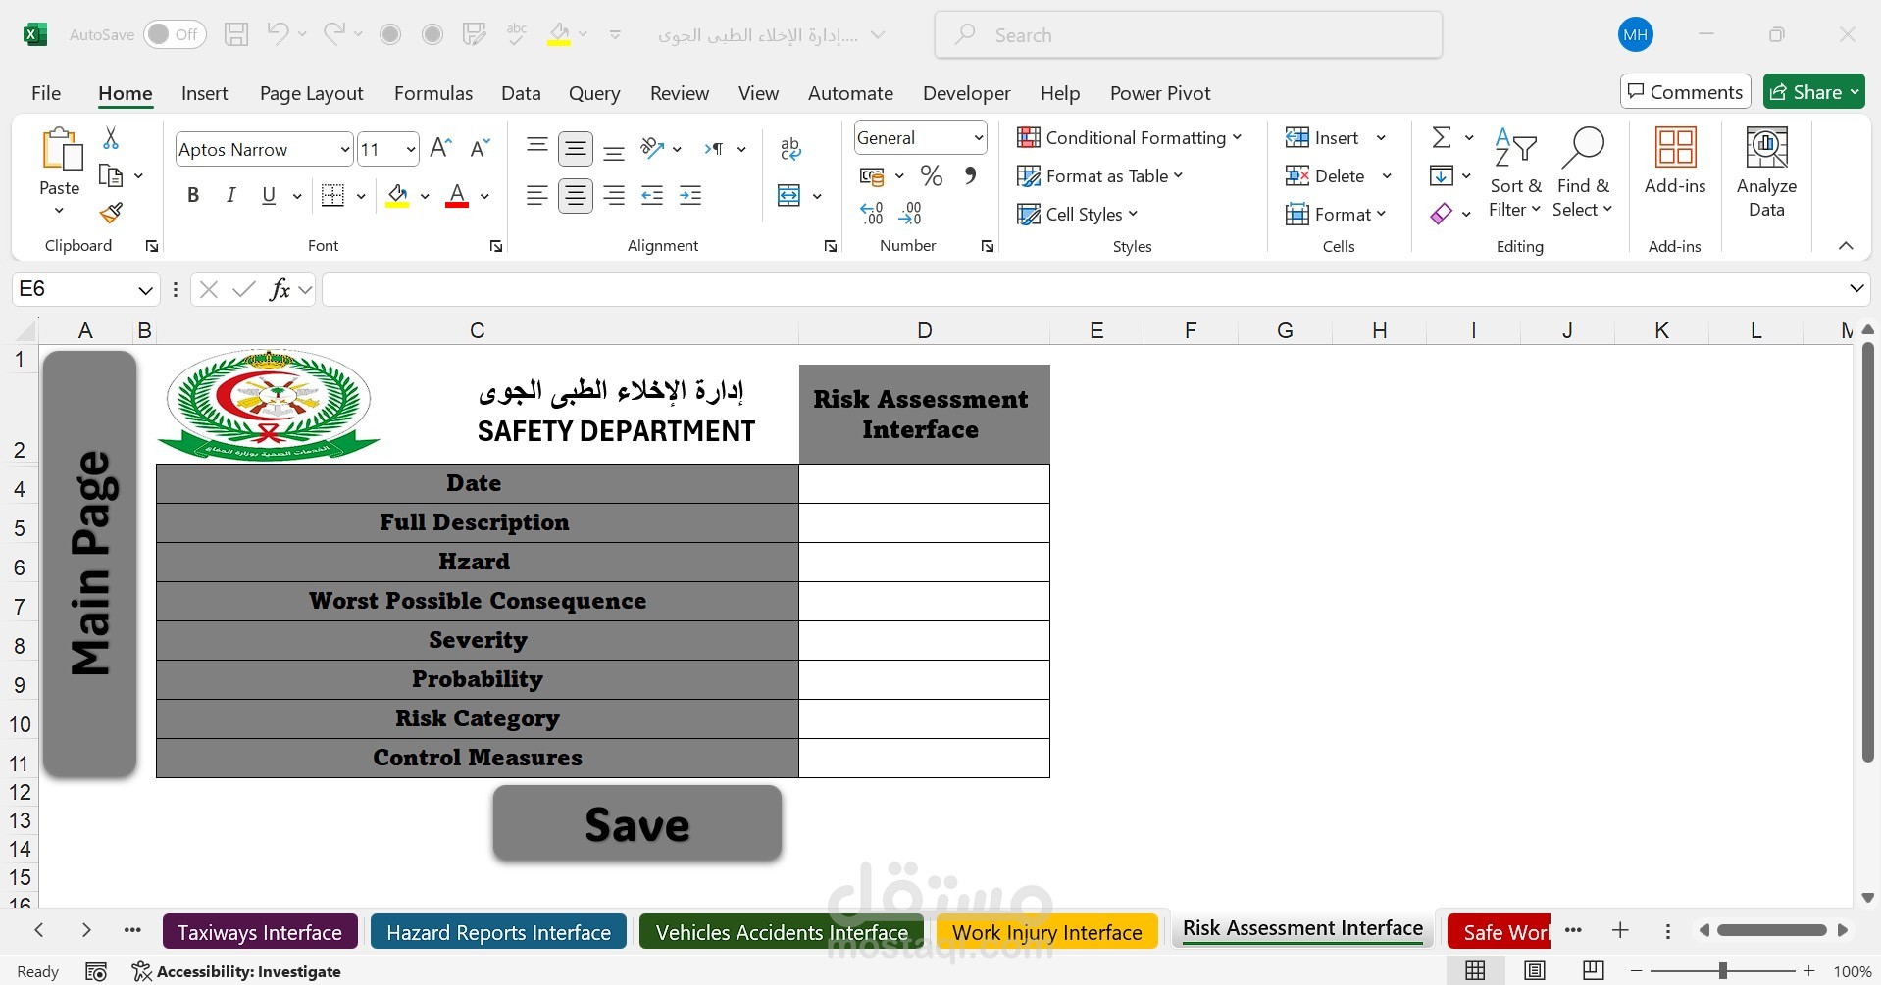Click Find & Select button
This screenshot has height=985, width=1881.
[x=1583, y=172]
